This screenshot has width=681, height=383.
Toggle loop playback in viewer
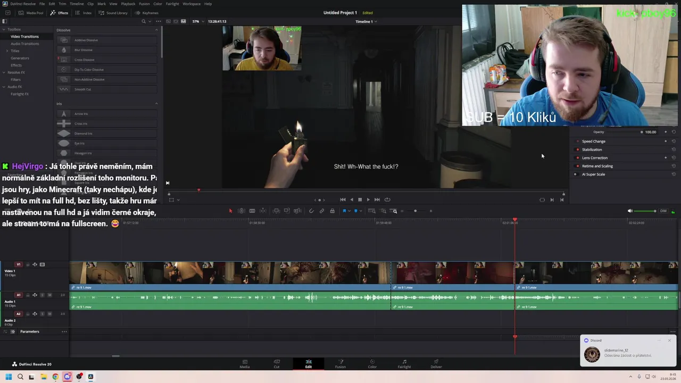[387, 199]
